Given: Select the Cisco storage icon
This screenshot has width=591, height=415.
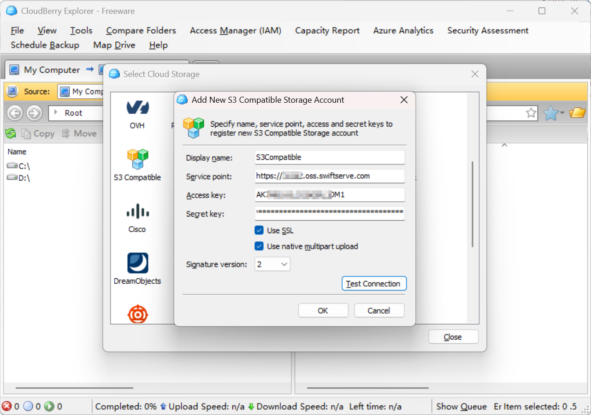Looking at the screenshot, I should coord(137,212).
